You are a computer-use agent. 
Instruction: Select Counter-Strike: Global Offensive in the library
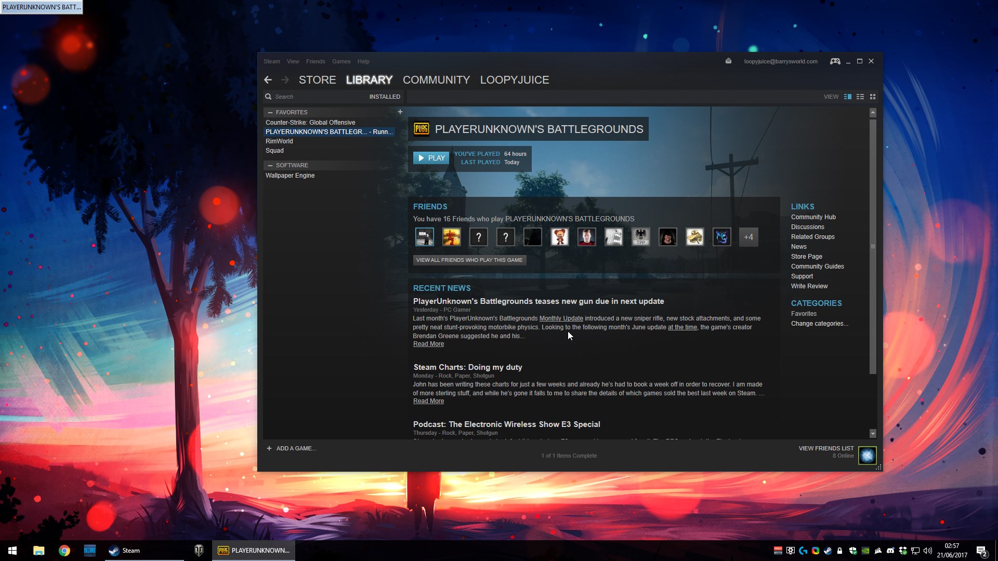[x=310, y=123]
